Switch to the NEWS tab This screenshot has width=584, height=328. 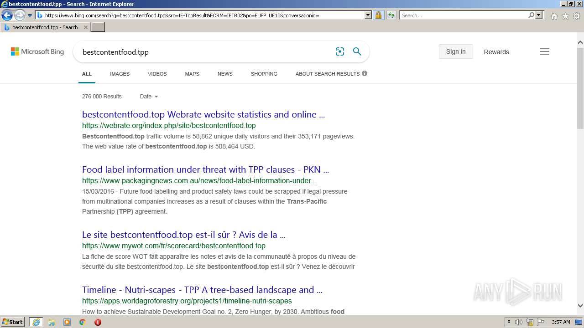coord(225,74)
